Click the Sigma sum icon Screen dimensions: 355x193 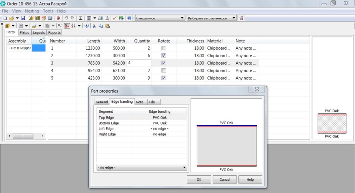[x=80, y=18]
